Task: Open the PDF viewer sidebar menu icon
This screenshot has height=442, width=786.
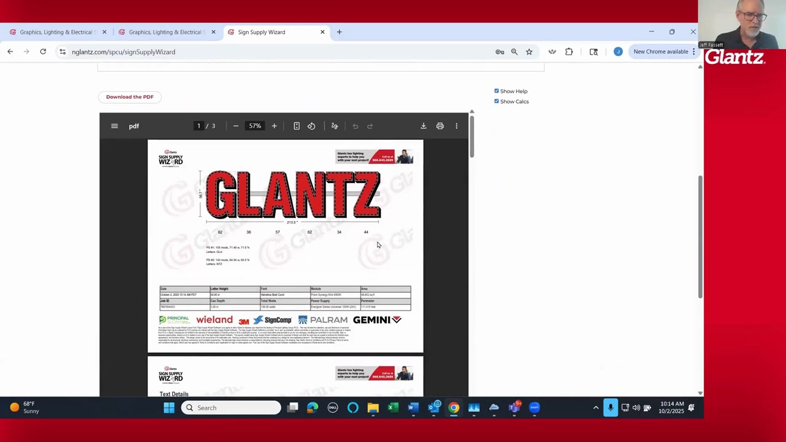Action: point(114,126)
